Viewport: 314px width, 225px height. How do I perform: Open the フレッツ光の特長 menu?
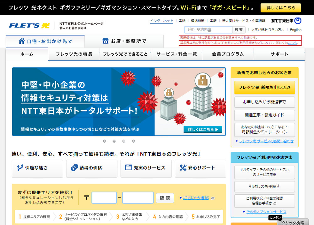tap(74, 54)
